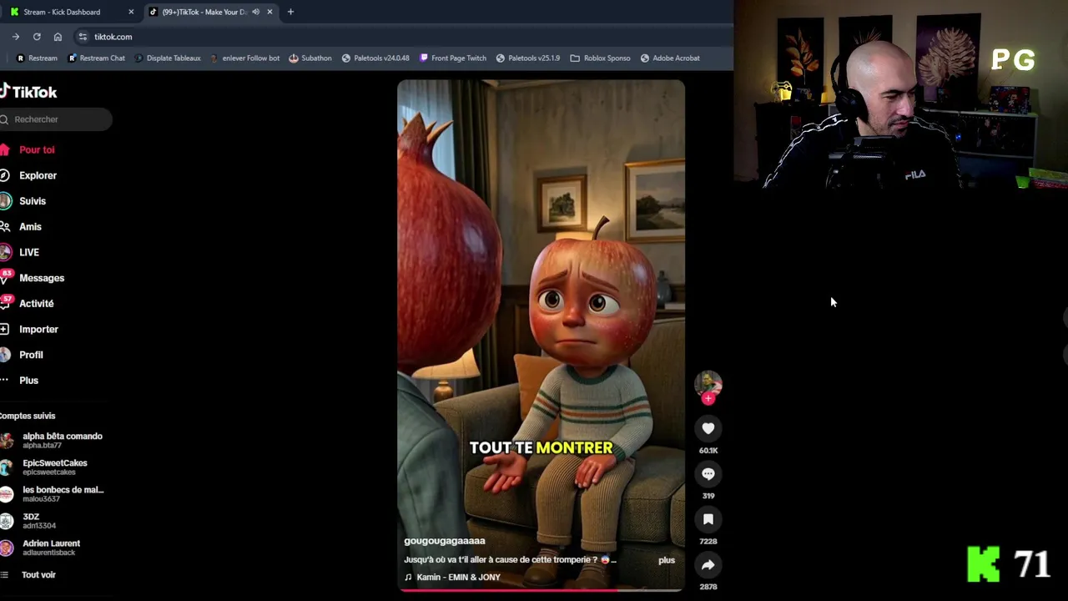Open Roblox Sponso bookmarks folder

point(599,58)
